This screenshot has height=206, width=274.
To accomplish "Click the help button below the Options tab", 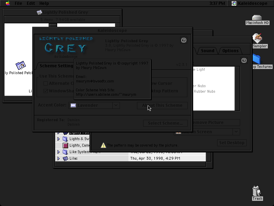I will [244, 60].
